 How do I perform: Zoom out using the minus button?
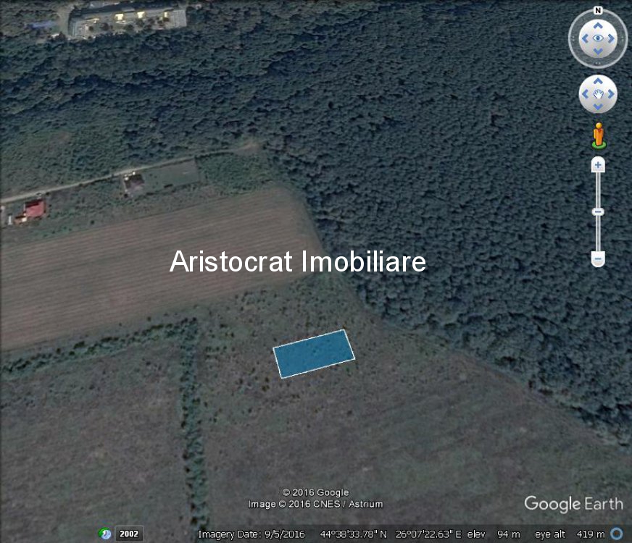pyautogui.click(x=598, y=258)
